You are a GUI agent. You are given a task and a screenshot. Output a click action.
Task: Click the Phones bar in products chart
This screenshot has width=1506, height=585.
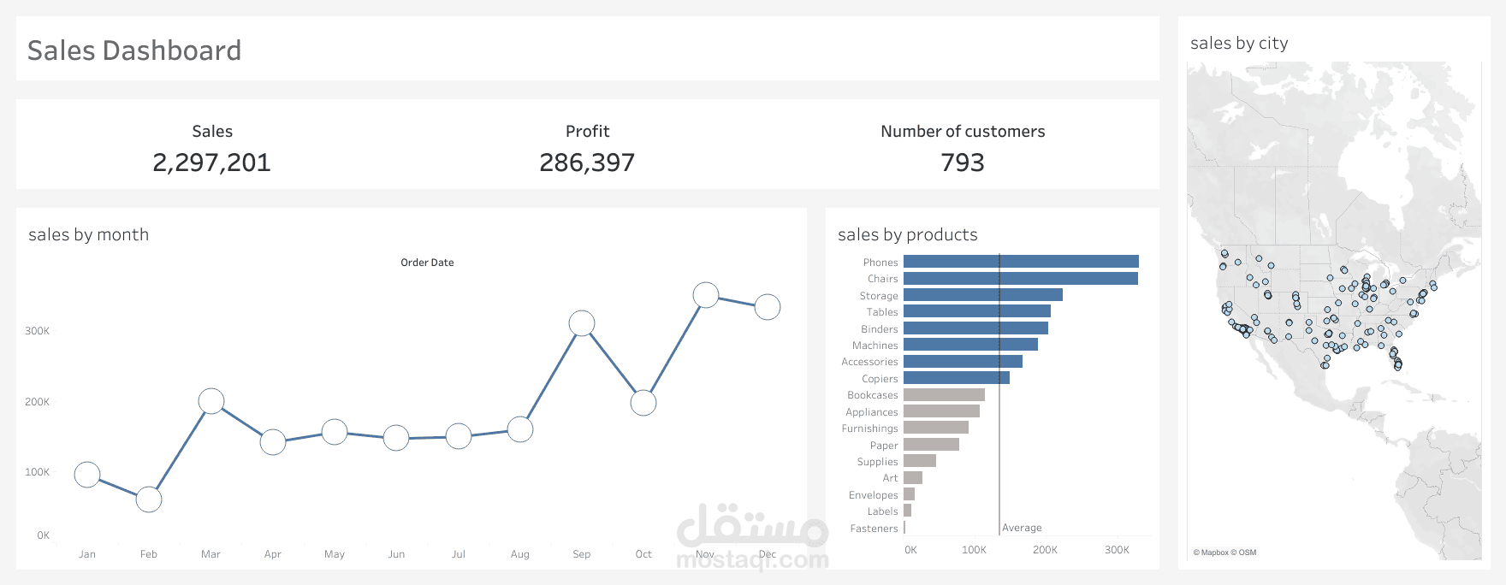tap(1021, 262)
